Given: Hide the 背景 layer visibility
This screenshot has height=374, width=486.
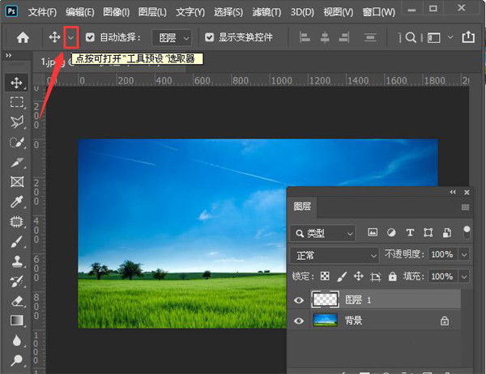Looking at the screenshot, I should coord(300,321).
